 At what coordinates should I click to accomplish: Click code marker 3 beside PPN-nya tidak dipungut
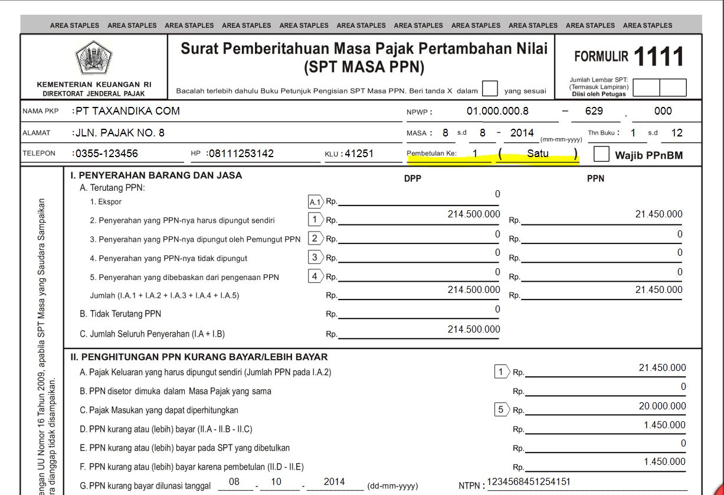tap(316, 258)
